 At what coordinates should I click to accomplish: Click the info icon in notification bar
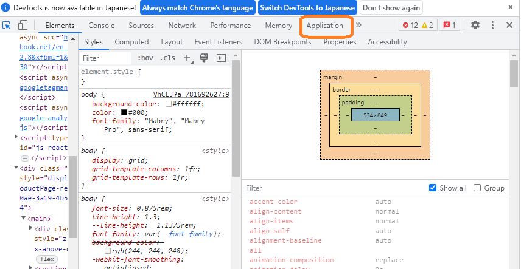click(x=7, y=7)
